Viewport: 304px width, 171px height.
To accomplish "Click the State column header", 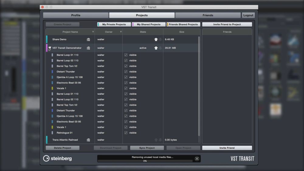I will [x=143, y=32].
